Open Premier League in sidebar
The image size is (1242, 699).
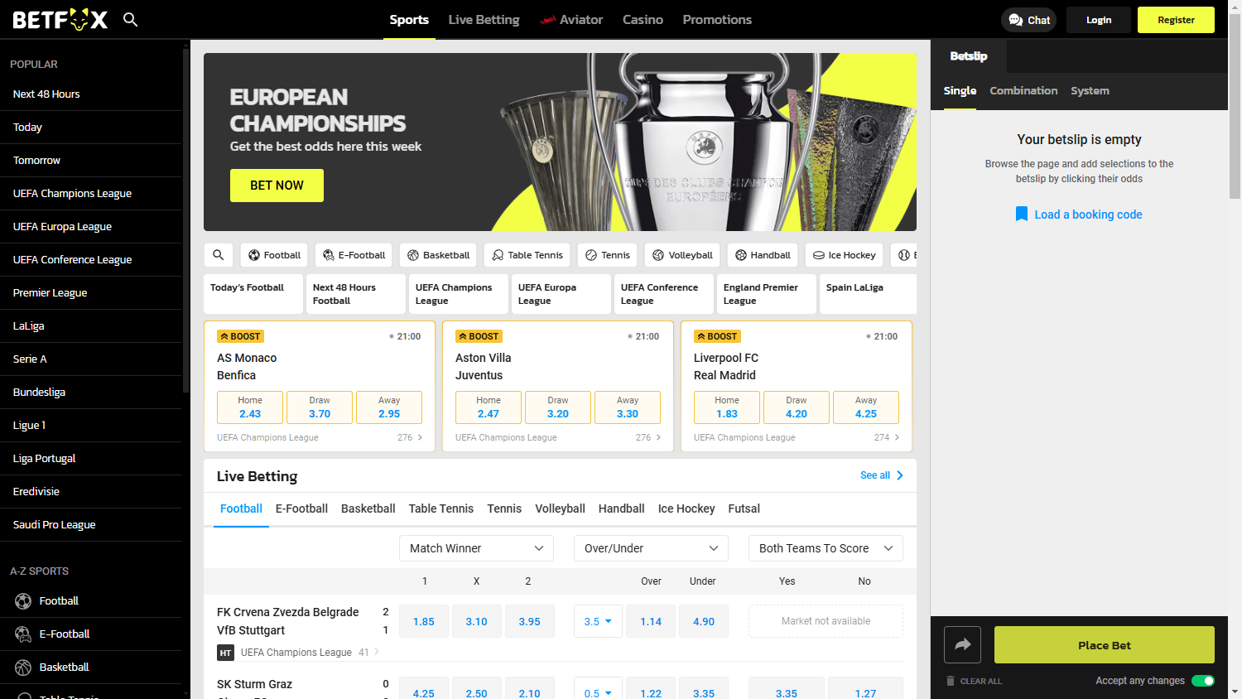click(x=90, y=293)
